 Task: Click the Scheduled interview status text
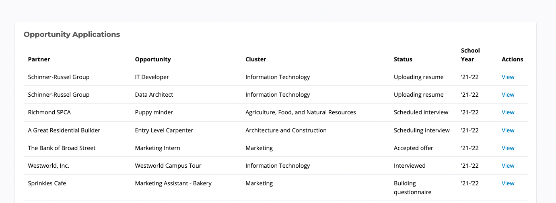(421, 112)
